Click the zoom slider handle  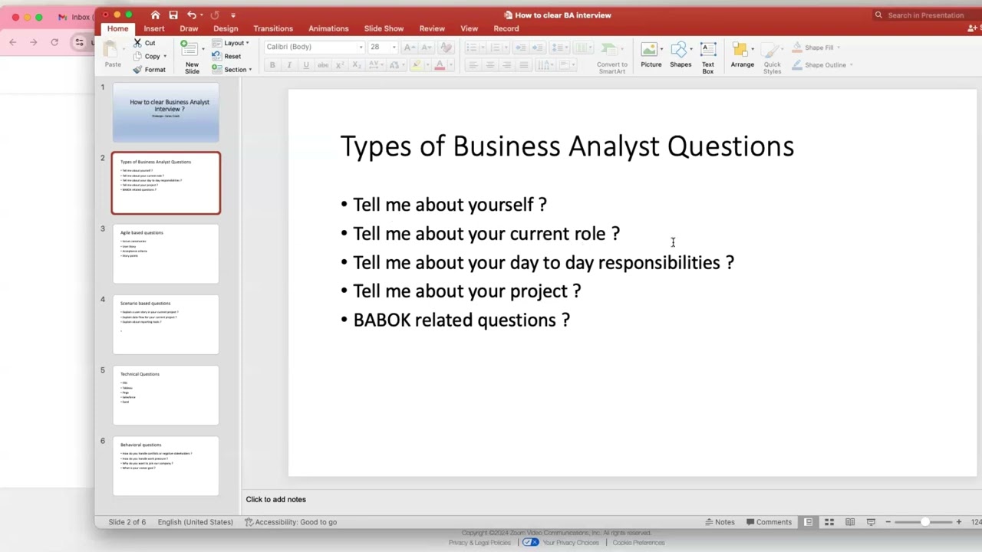click(x=925, y=522)
